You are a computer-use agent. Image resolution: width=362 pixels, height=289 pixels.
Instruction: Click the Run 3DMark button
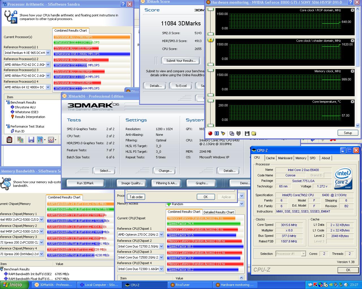[x=85, y=183]
